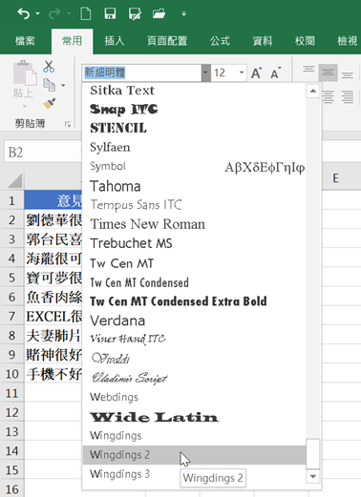Viewport: 361px width, 497px height.
Task: Create a new blank workbook icon
Action: tap(86, 13)
